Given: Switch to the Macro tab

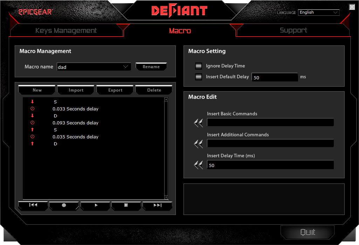Looking at the screenshot, I should pos(180,30).
